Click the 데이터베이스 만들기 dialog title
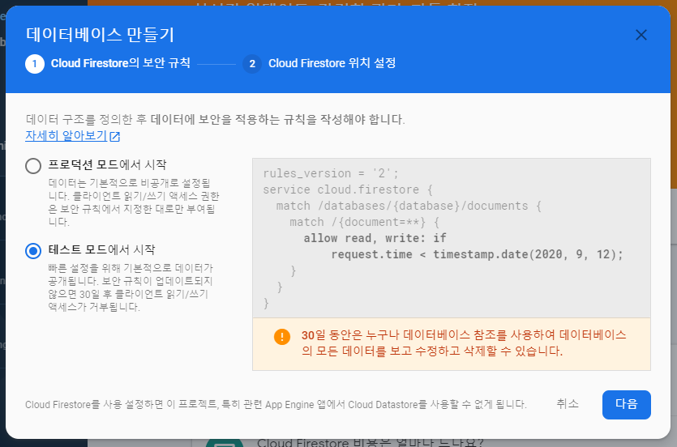This screenshot has height=447, width=677. click(x=100, y=35)
